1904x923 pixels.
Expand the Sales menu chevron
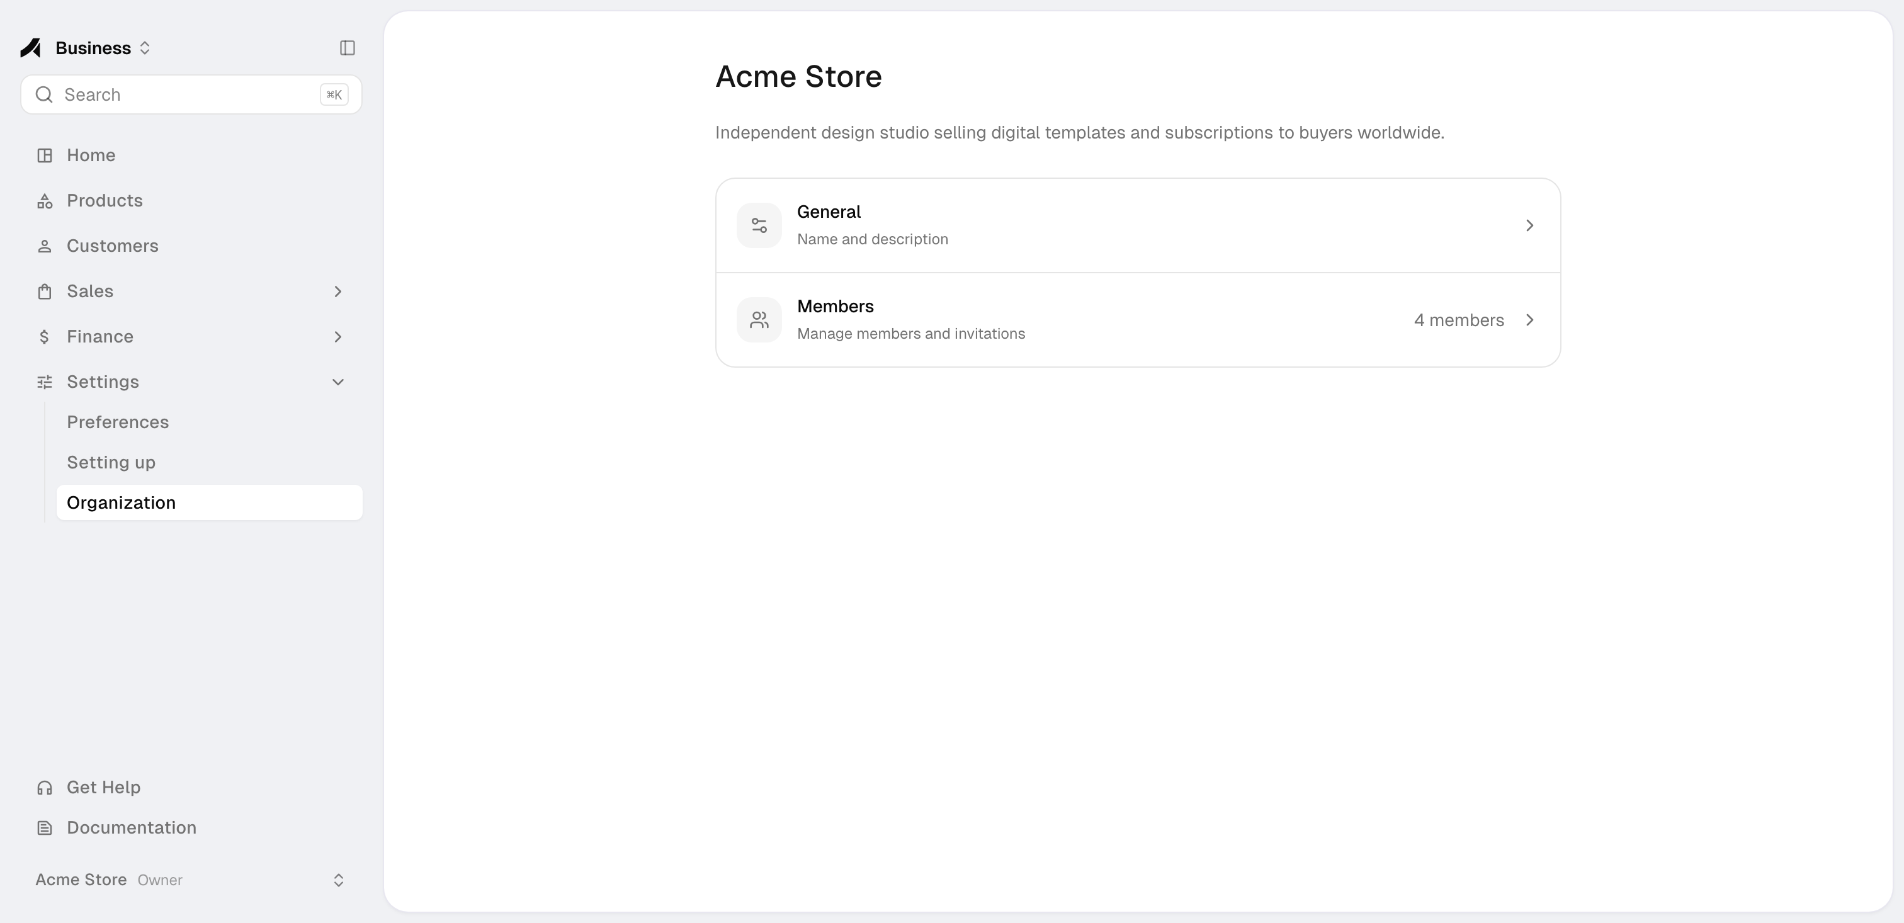tap(337, 291)
